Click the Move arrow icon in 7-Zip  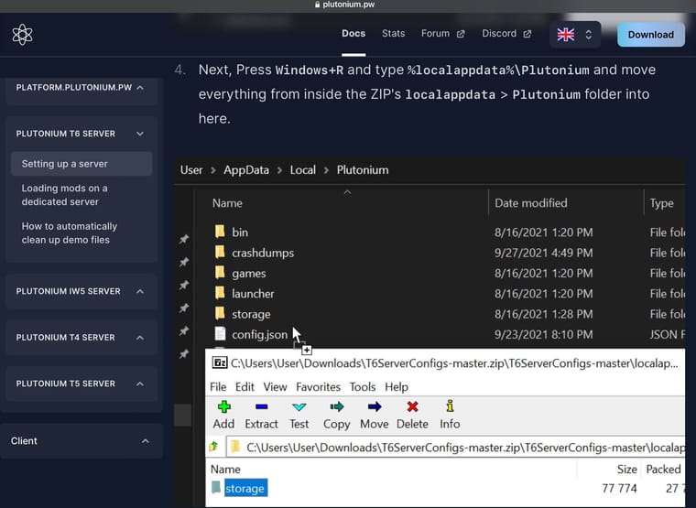tap(375, 406)
